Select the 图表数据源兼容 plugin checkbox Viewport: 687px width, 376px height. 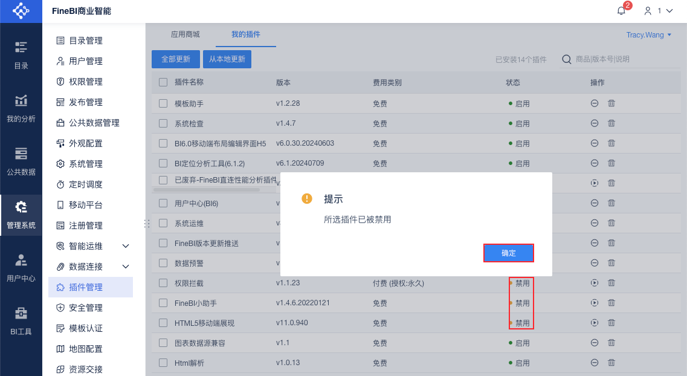163,343
